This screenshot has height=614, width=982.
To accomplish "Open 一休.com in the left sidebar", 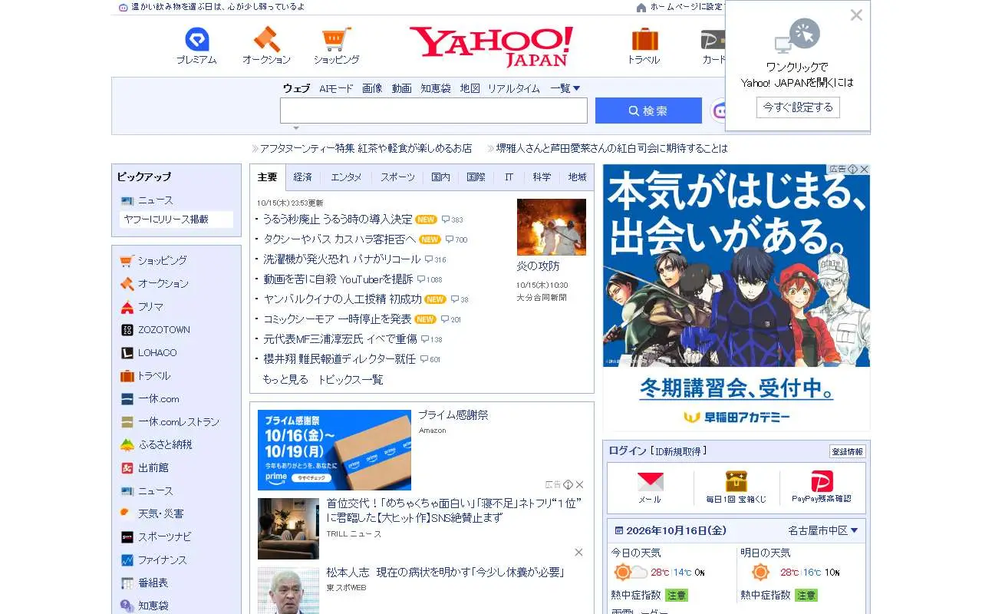I will point(158,399).
